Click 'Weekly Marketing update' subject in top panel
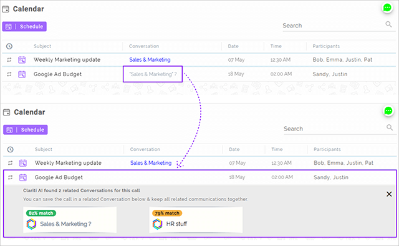Screen dimensions: 399x246 point(67,60)
